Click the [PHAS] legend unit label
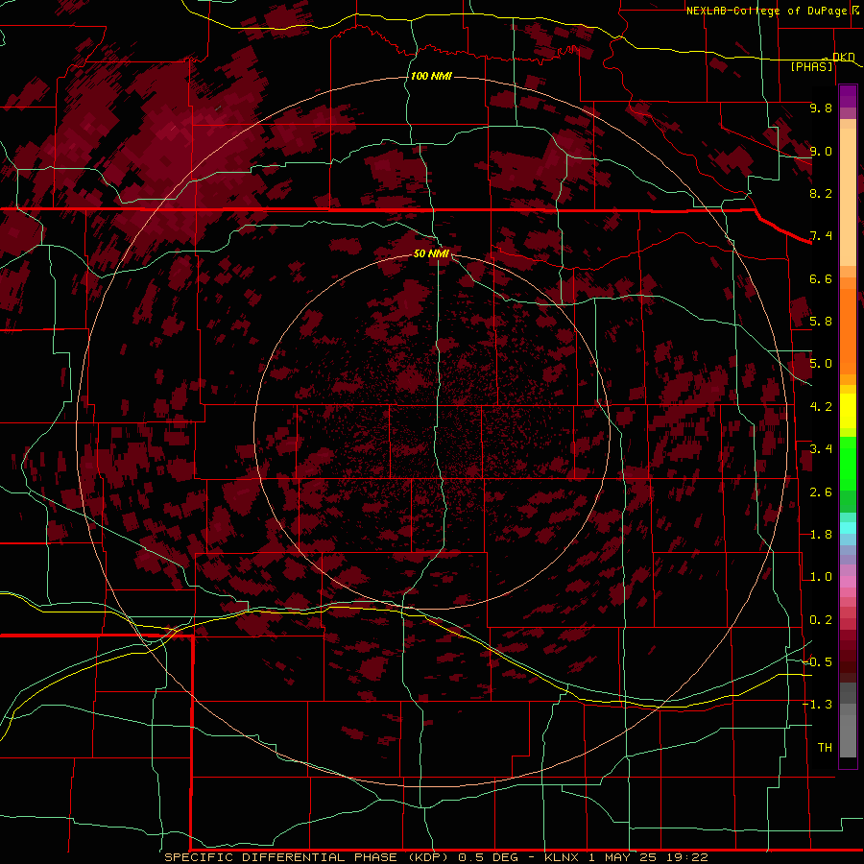 pos(811,66)
